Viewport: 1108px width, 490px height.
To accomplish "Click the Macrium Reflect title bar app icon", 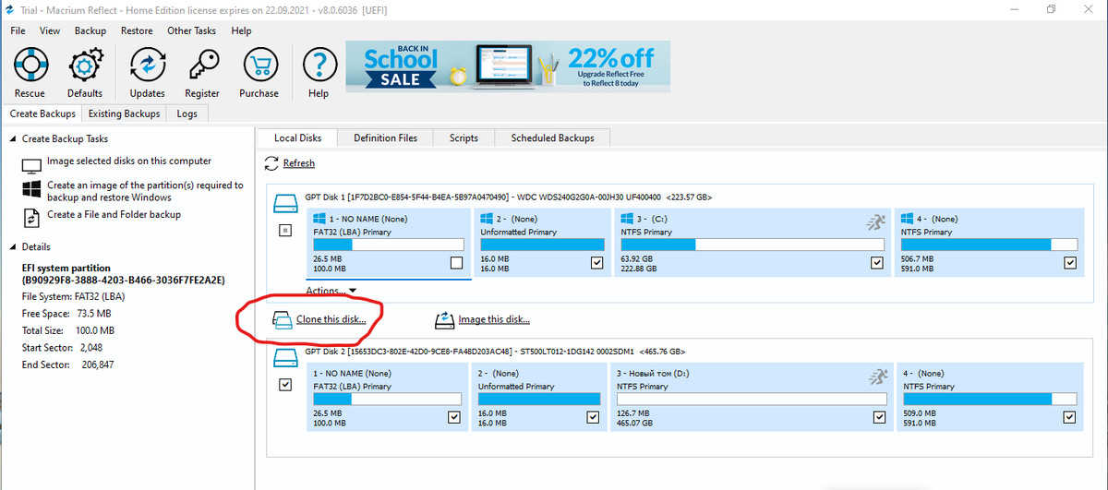I will [8, 9].
